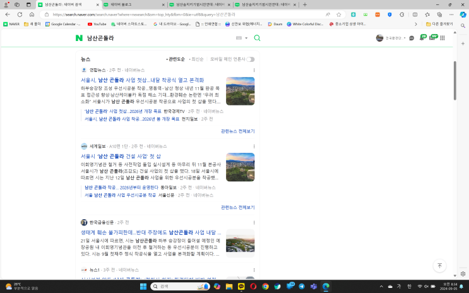This screenshot has height=293, width=469.
Task: Open the Google Calendar bookmark
Action: pyautogui.click(x=63, y=24)
